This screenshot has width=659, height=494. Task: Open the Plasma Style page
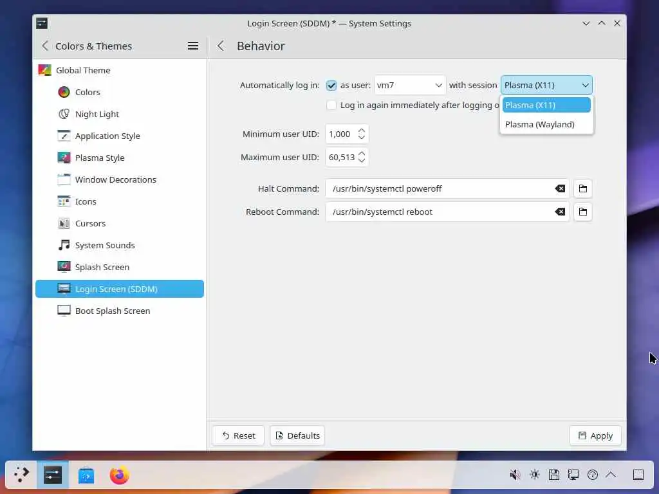[x=119, y=158]
